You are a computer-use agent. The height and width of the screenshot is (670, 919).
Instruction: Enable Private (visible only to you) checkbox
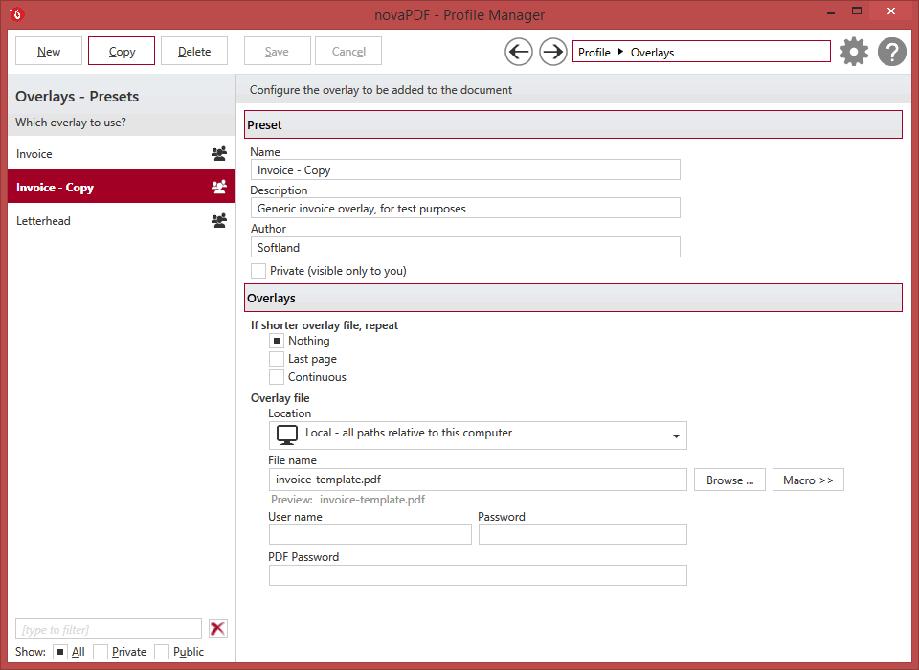tap(258, 271)
